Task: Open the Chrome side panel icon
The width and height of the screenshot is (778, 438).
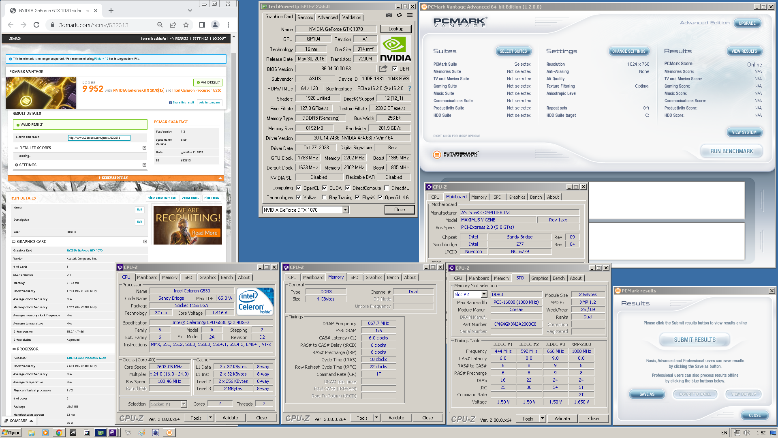Action: click(202, 25)
